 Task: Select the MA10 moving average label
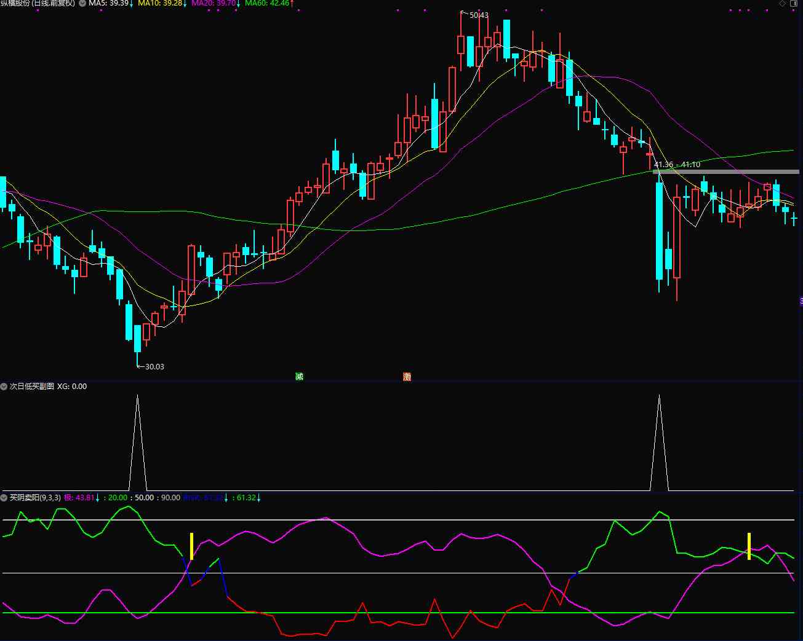click(x=161, y=3)
